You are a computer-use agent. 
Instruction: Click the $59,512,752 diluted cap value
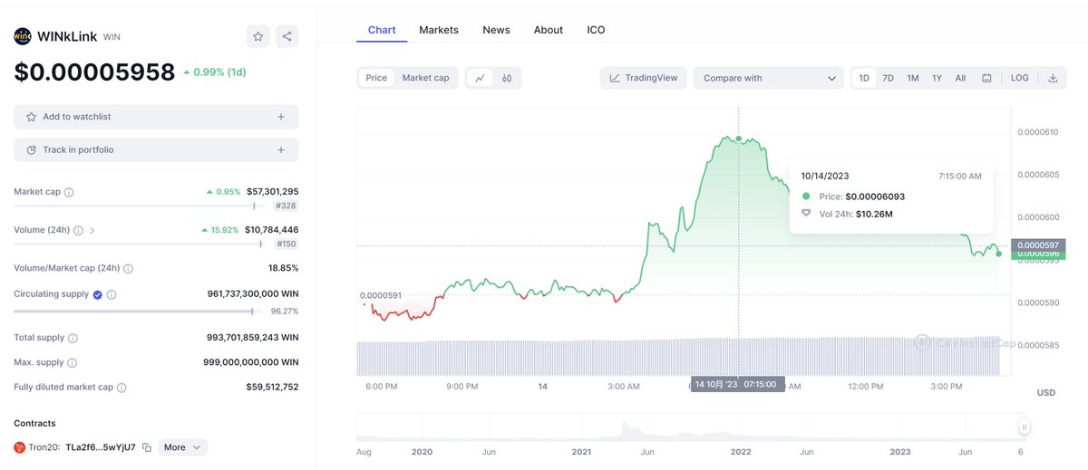pyautogui.click(x=272, y=388)
